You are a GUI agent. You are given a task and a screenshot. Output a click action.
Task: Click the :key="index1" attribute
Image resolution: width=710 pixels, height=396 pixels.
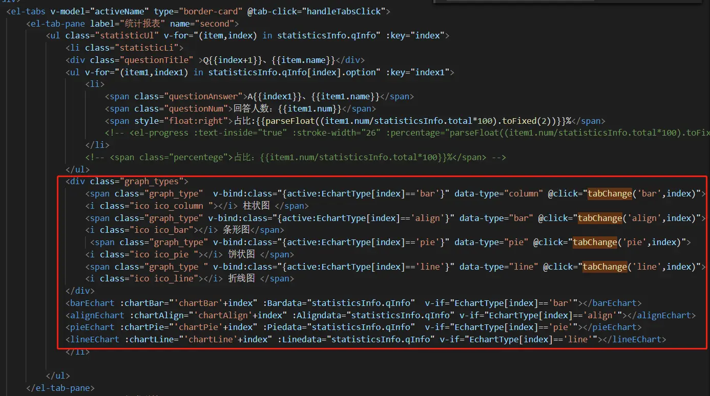pos(417,72)
